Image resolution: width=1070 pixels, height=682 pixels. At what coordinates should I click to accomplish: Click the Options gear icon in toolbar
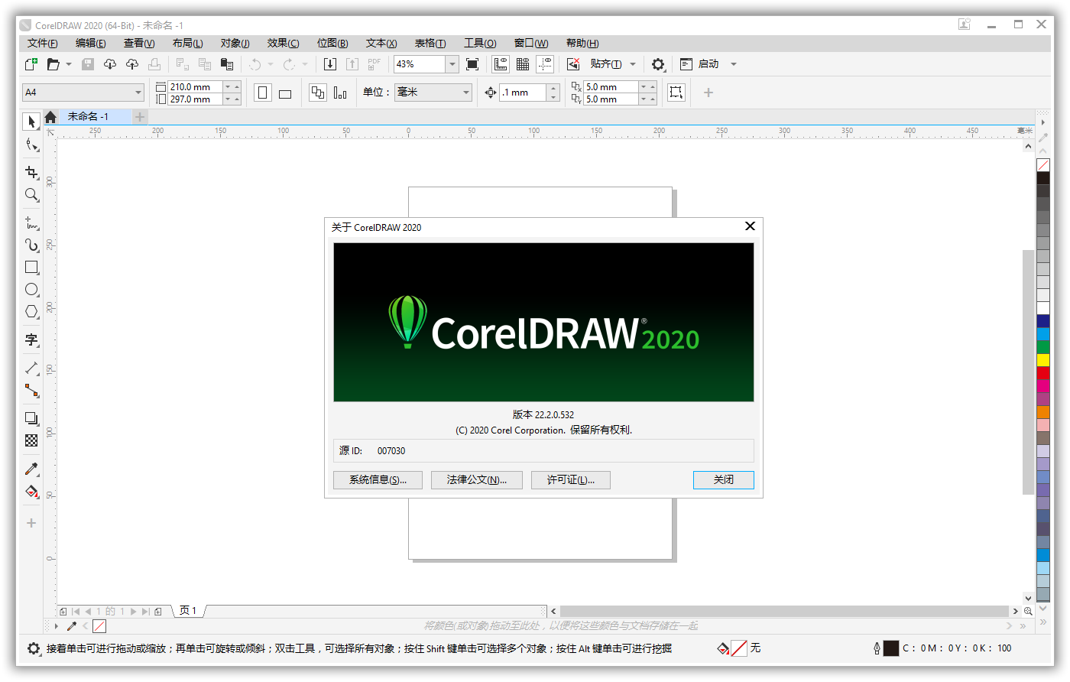point(658,64)
